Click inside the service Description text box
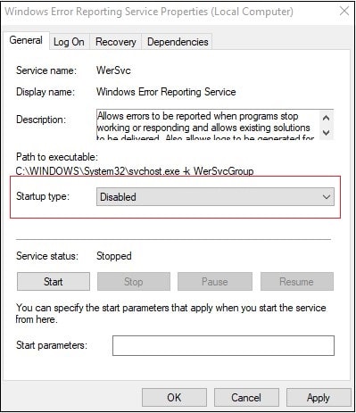The image size is (356, 413). pos(207,125)
